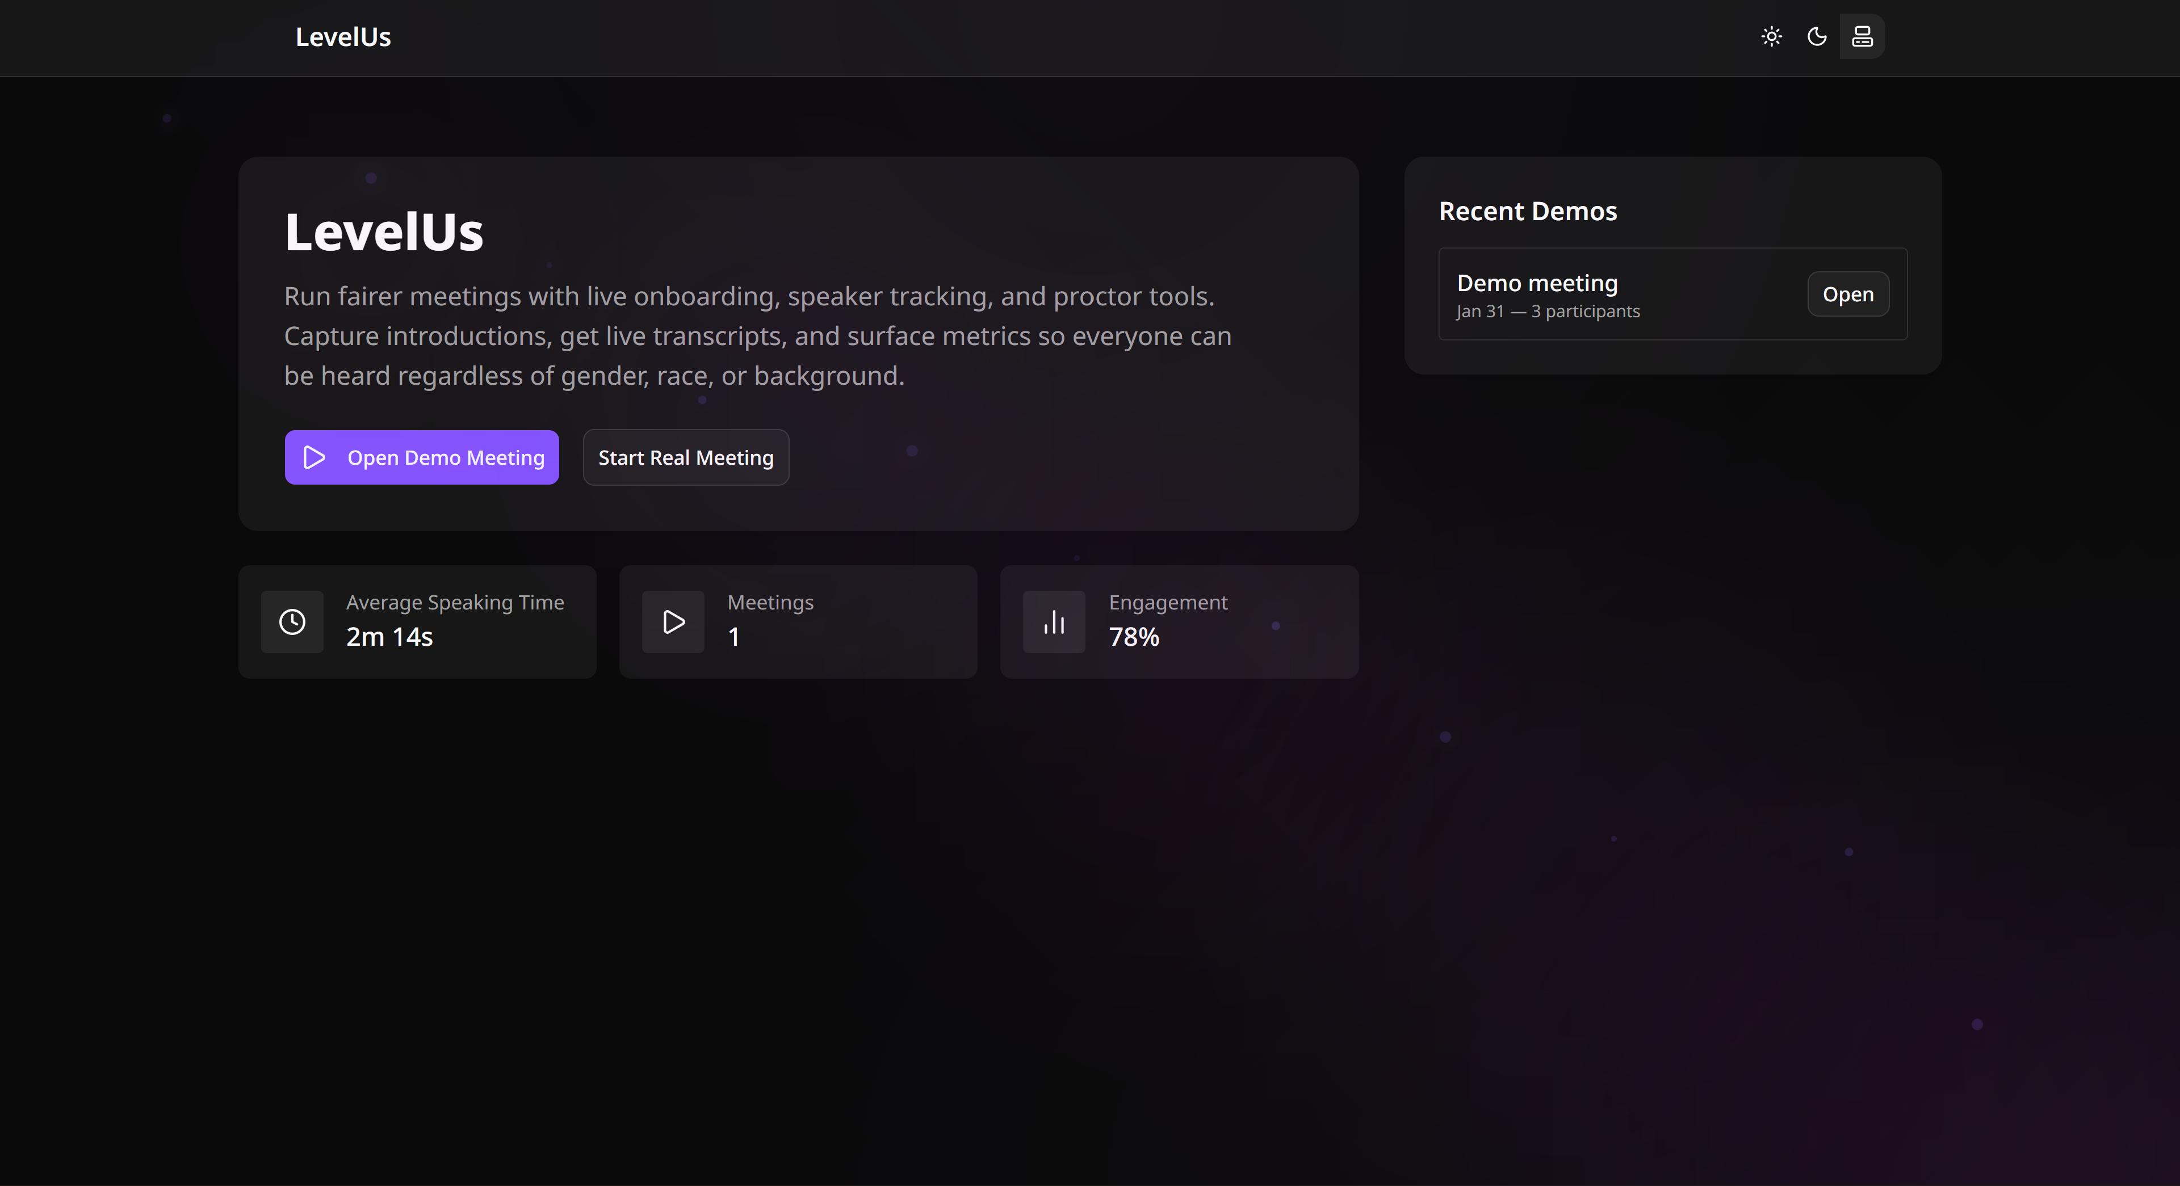Click the 2m 14s speaking time value

[389, 637]
